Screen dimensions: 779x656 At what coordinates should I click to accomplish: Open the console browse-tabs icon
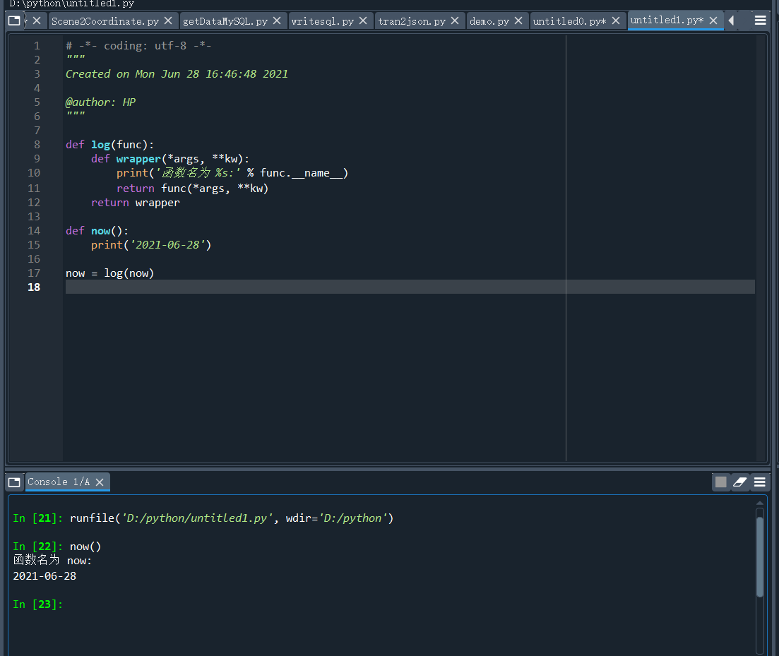pyautogui.click(x=14, y=482)
